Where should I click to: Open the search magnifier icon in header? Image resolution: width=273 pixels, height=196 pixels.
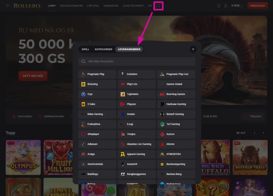(158, 6)
